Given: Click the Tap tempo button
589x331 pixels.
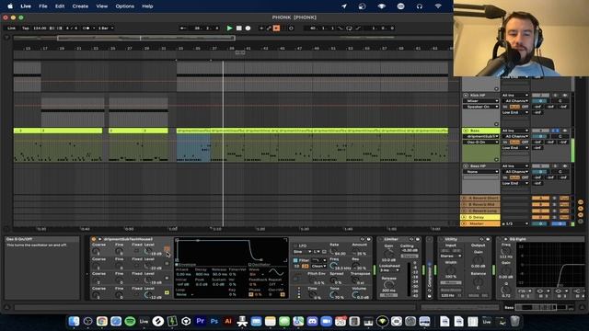Looking at the screenshot, I should coord(26,29).
